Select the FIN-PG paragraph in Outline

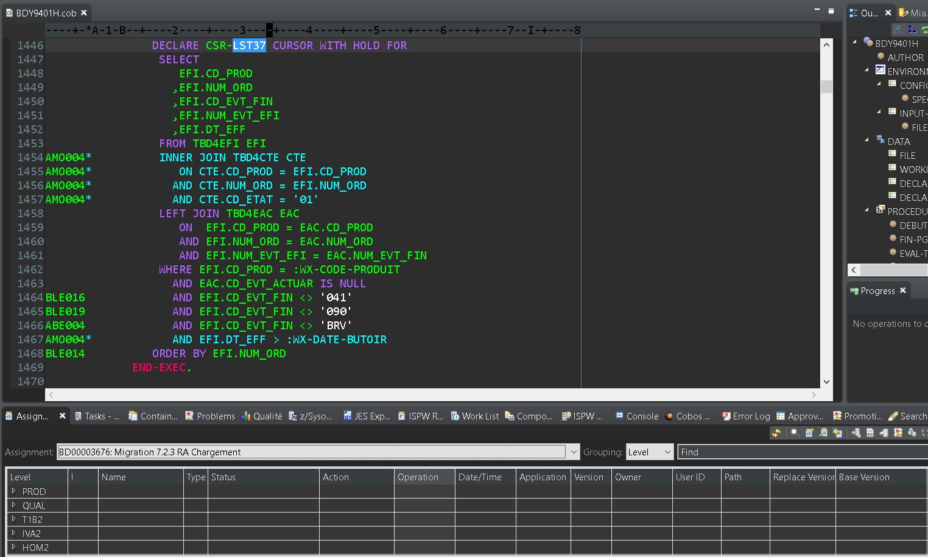(913, 239)
